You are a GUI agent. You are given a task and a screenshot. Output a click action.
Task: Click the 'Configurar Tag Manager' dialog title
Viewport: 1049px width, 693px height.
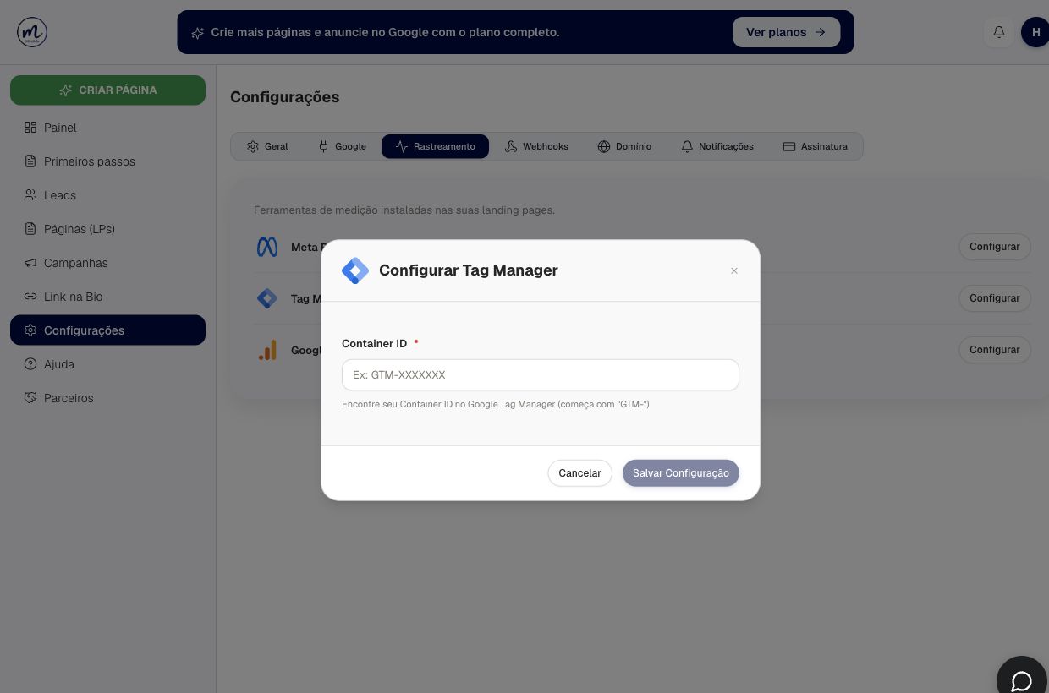tap(469, 270)
